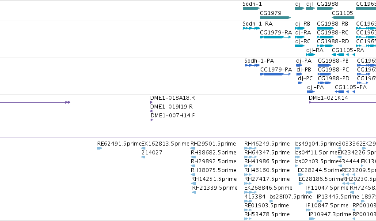Select the CG1979-PA protein
Image resolution: width=376 pixels, height=221 pixels.
pyautogui.click(x=276, y=74)
